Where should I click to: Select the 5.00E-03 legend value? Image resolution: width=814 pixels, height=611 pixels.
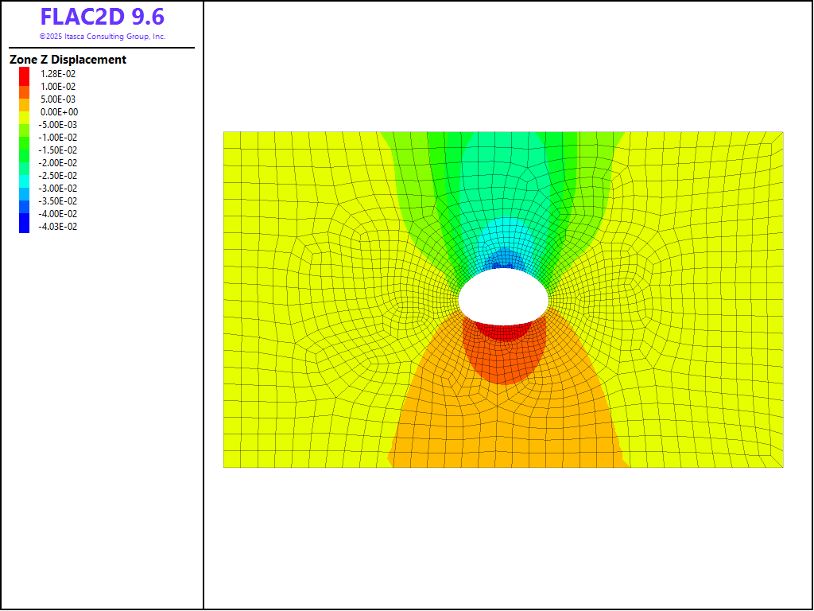pyautogui.click(x=59, y=99)
